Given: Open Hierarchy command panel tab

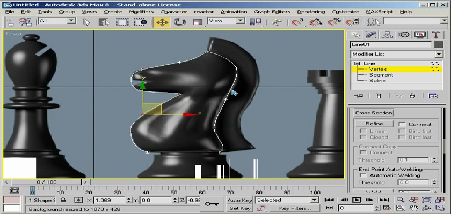Looking at the screenshot, I should pos(388,35).
